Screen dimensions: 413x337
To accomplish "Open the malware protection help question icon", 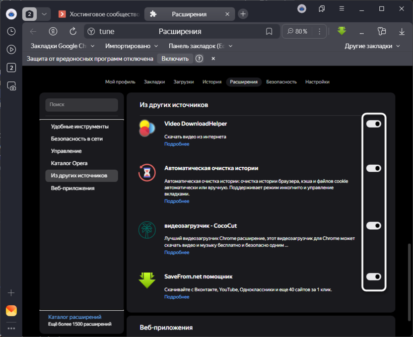I will (x=200, y=59).
